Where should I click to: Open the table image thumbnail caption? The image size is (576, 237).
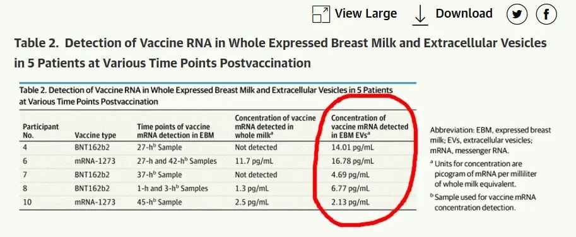click(x=206, y=96)
